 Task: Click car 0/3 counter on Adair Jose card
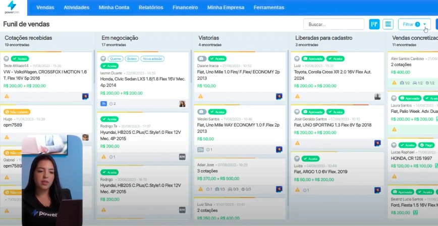pyautogui.click(x=233, y=189)
